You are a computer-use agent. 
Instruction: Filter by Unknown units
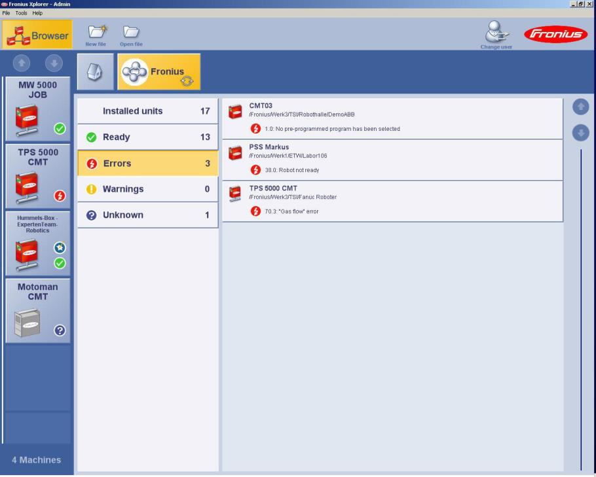(x=147, y=215)
